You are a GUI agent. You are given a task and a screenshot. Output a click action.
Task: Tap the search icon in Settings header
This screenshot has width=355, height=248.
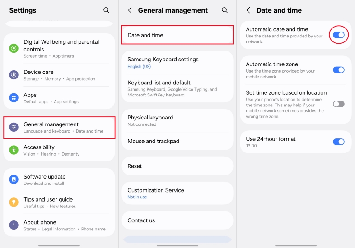tap(106, 10)
